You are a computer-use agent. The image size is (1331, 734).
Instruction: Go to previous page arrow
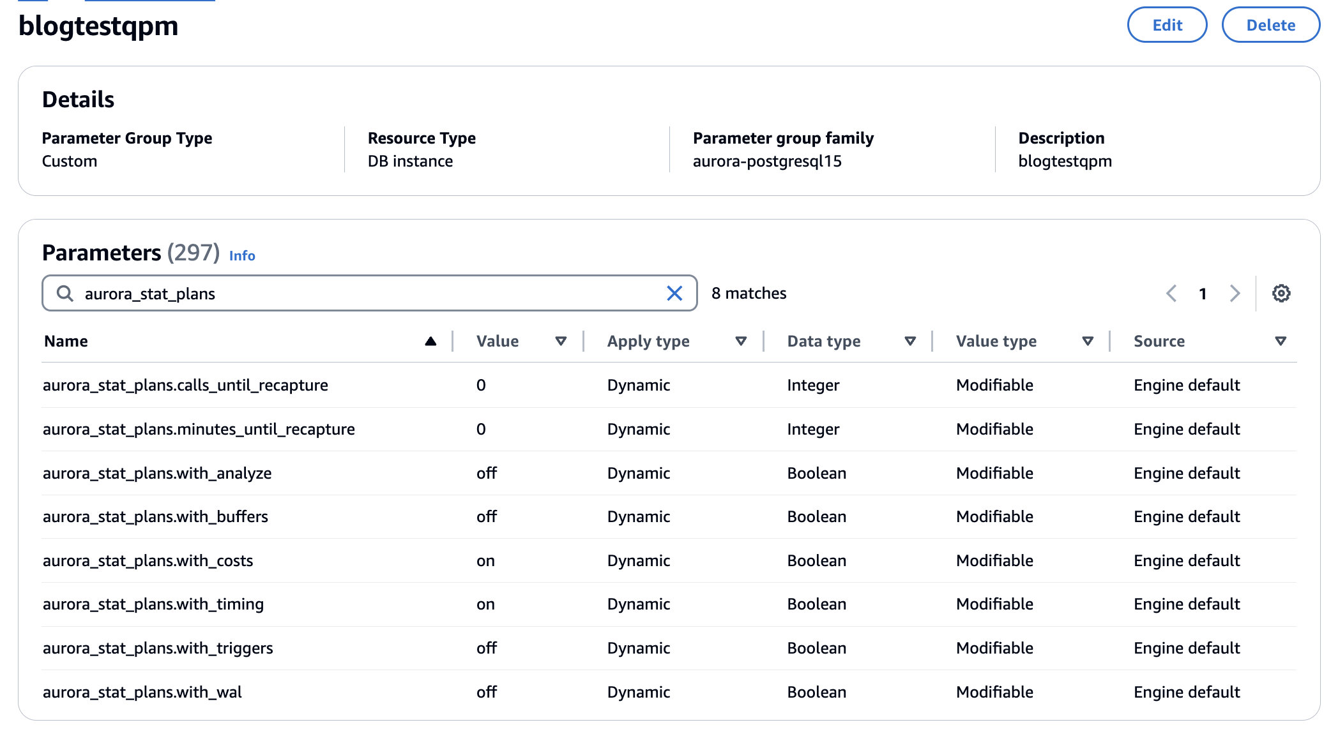[1171, 293]
